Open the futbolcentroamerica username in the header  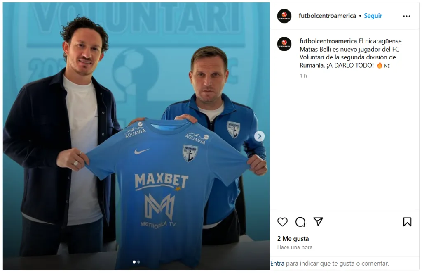coord(327,16)
